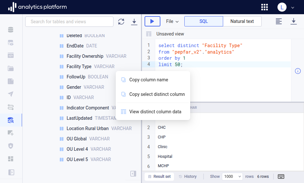Click the Hospital result cell

[x=165, y=157]
